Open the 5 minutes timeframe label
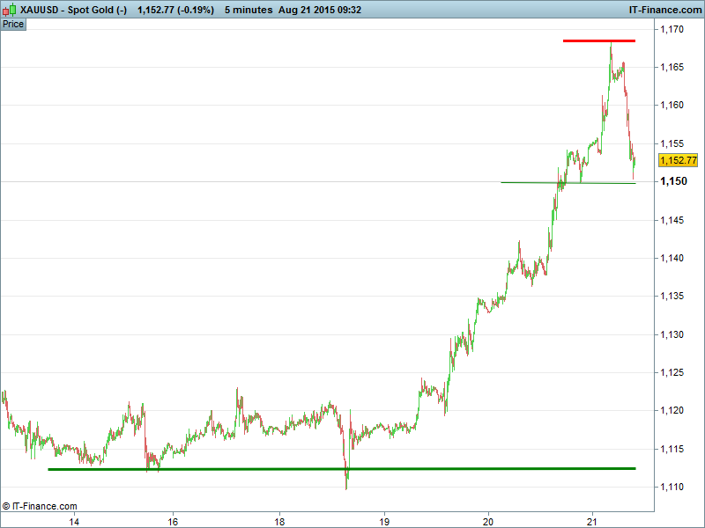Image resolution: width=705 pixels, height=528 pixels. coord(247,10)
